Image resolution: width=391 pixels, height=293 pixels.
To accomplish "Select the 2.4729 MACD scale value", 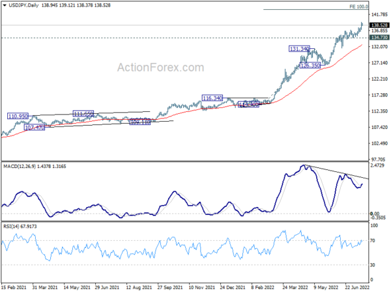I will (x=377, y=165).
